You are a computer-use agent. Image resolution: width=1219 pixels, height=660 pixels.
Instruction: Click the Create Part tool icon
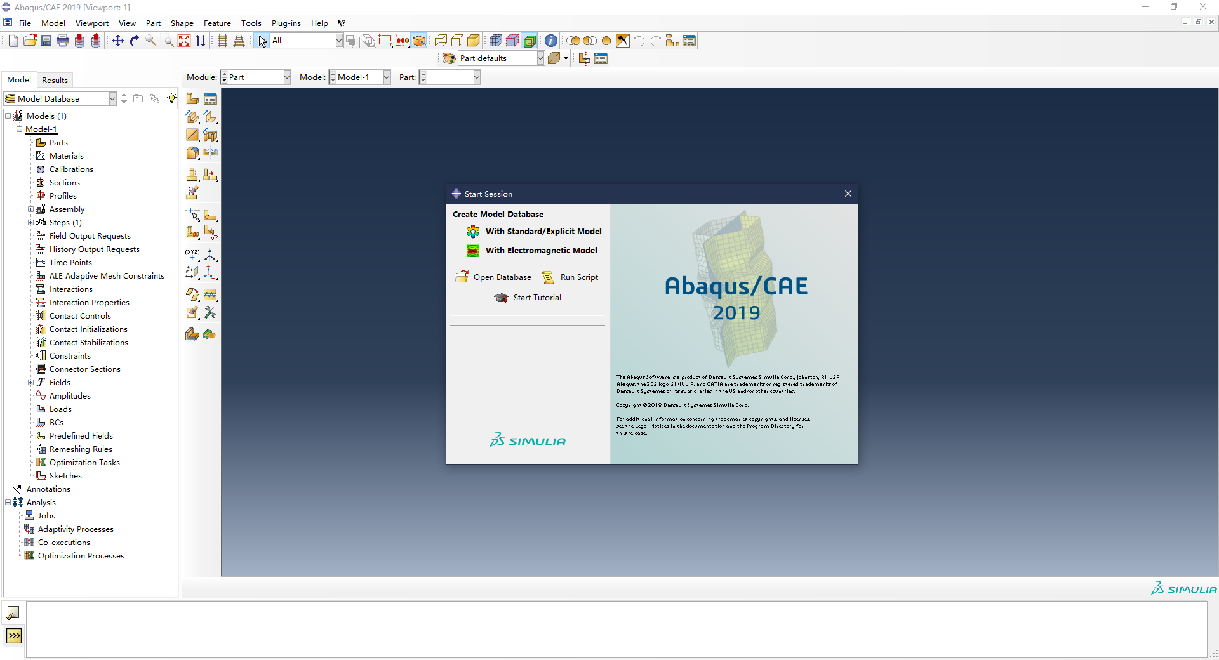[192, 99]
